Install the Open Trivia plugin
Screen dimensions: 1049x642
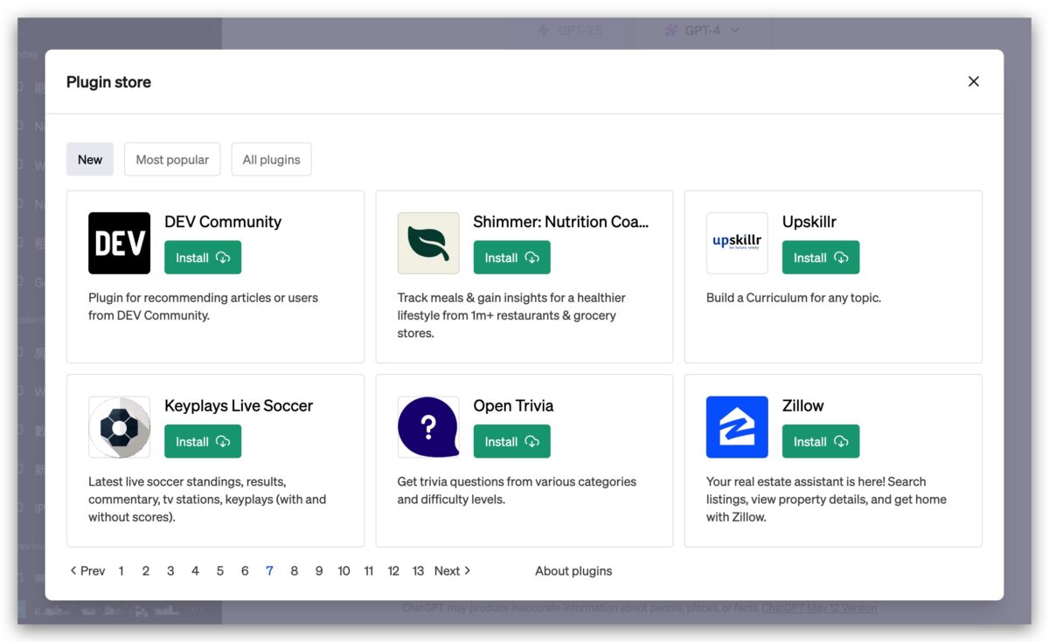[512, 441]
